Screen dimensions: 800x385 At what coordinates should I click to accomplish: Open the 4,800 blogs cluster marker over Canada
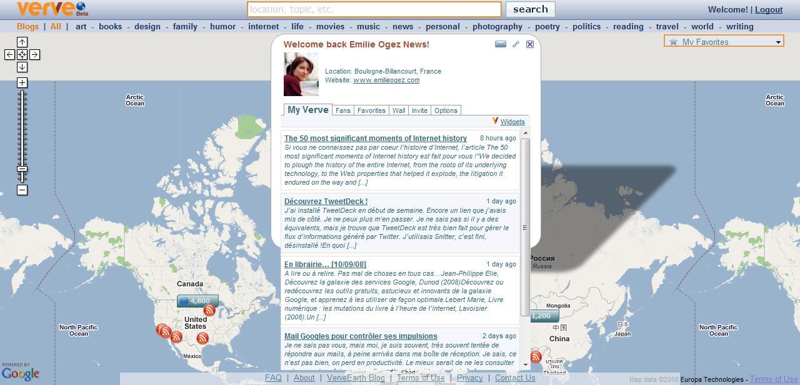click(x=198, y=301)
